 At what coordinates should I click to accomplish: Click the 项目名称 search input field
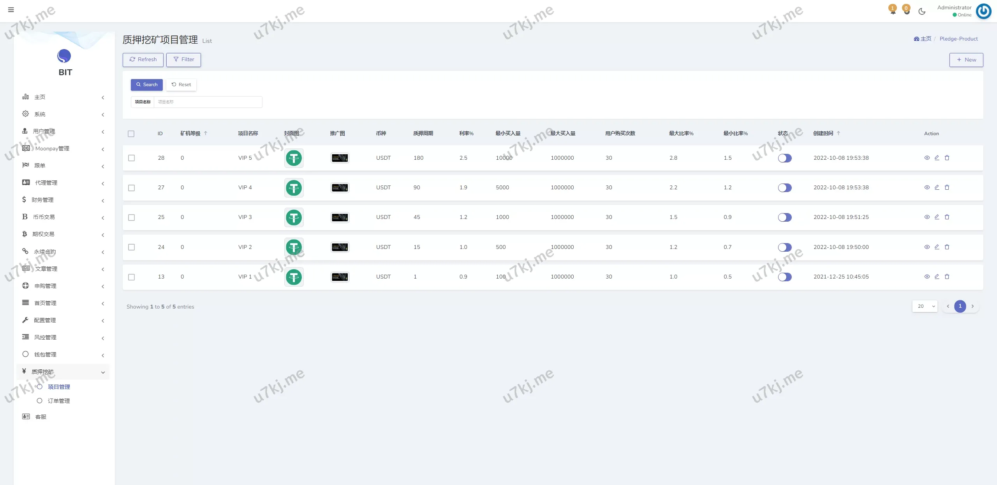(x=208, y=102)
